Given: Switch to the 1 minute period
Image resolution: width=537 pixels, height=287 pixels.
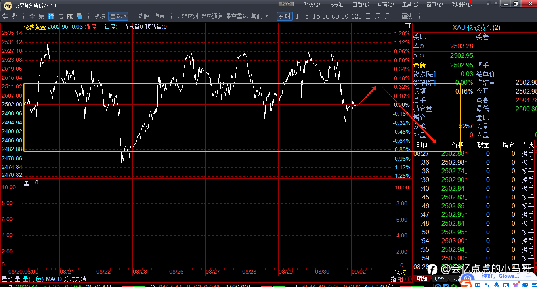Looking at the screenshot, I should (x=297, y=16).
